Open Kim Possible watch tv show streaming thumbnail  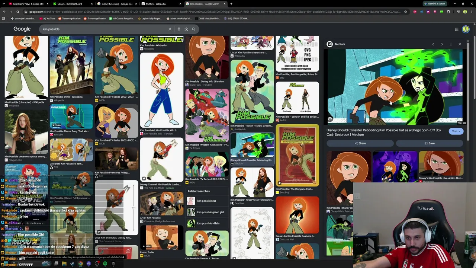[252, 92]
